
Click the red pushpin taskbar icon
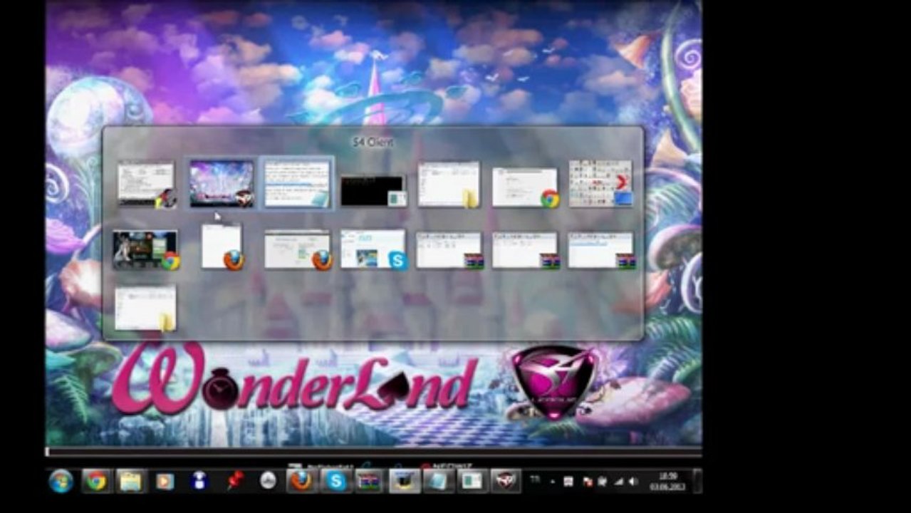coord(234,481)
